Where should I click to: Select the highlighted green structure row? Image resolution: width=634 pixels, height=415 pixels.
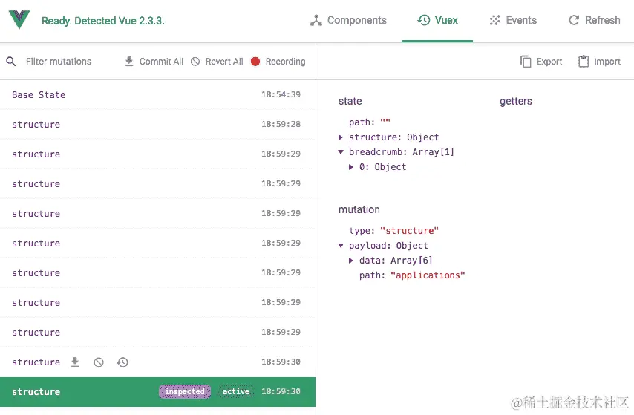point(157,391)
